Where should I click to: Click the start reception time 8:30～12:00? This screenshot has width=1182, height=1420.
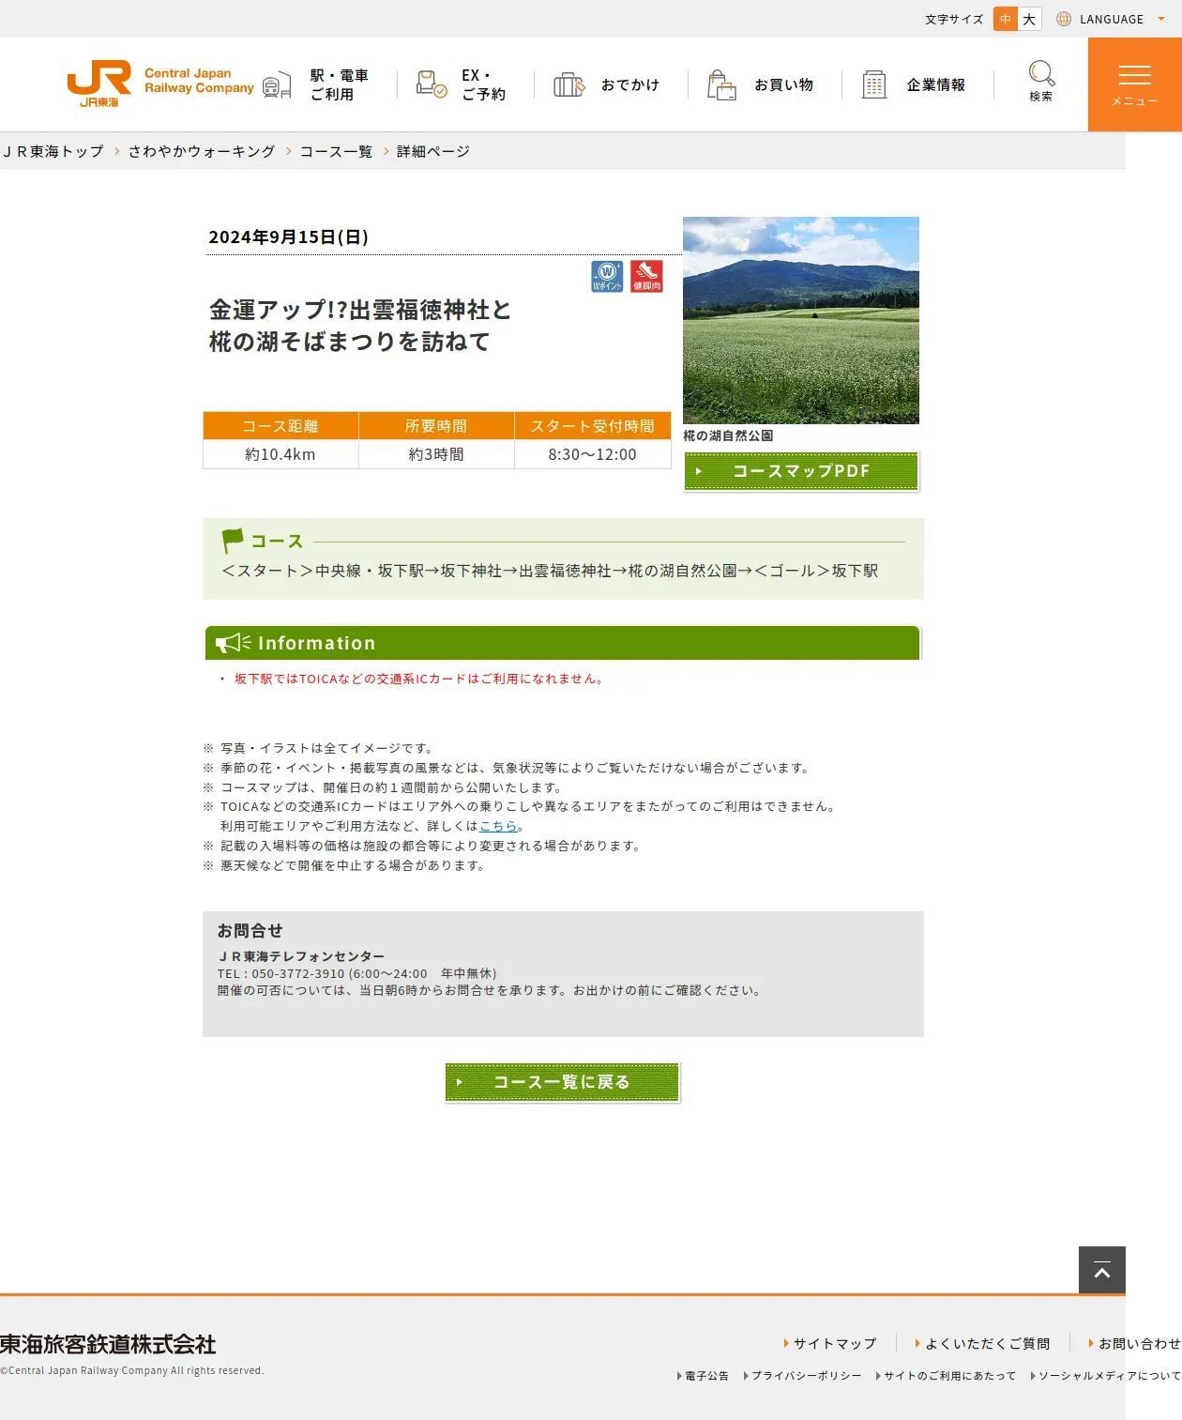click(593, 454)
